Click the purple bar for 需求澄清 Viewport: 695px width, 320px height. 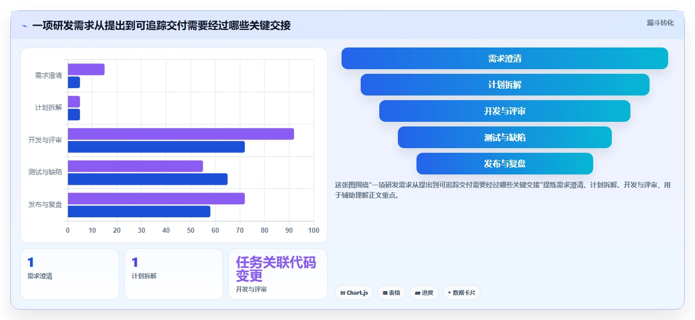pyautogui.click(x=86, y=69)
